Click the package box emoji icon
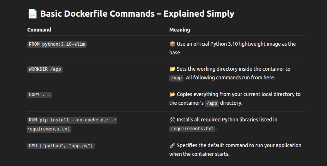The width and height of the screenshot is (327, 166). (x=172, y=44)
